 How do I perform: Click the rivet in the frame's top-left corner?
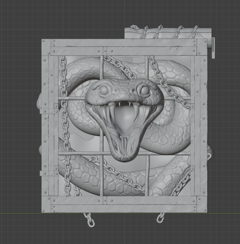(43, 41)
